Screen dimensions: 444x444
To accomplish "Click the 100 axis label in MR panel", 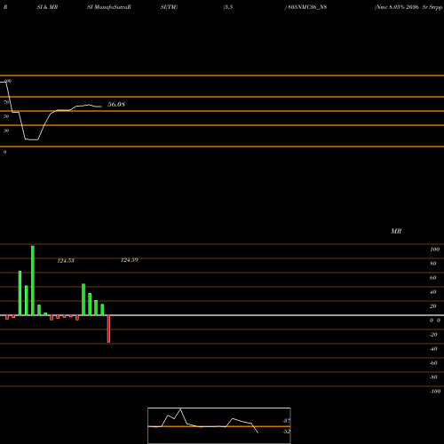I will coord(434,250).
